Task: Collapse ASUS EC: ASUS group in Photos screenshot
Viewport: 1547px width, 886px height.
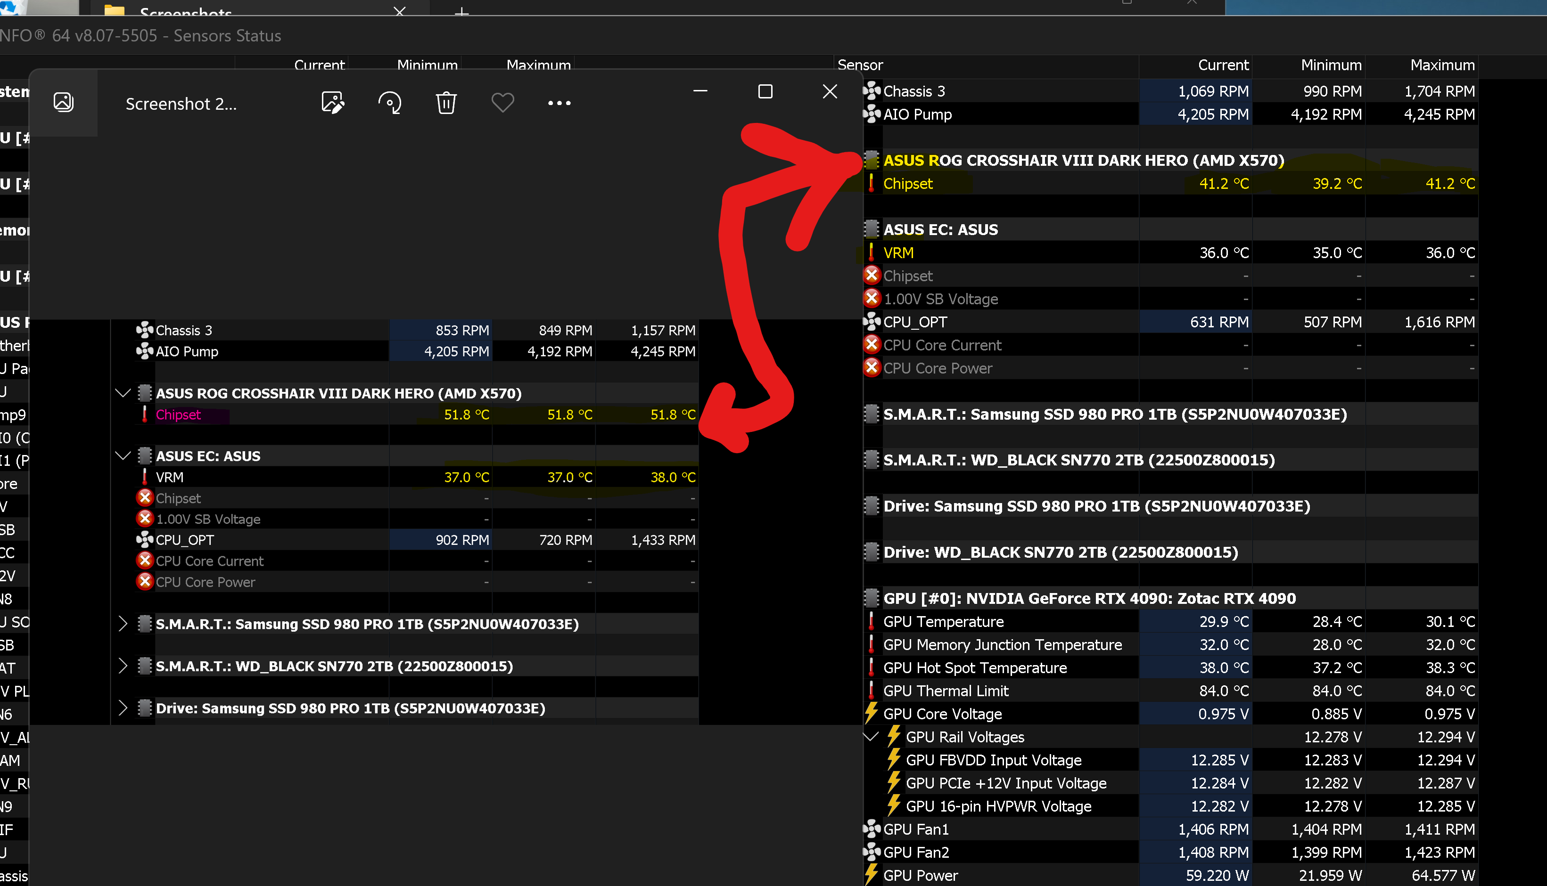Action: [123, 456]
